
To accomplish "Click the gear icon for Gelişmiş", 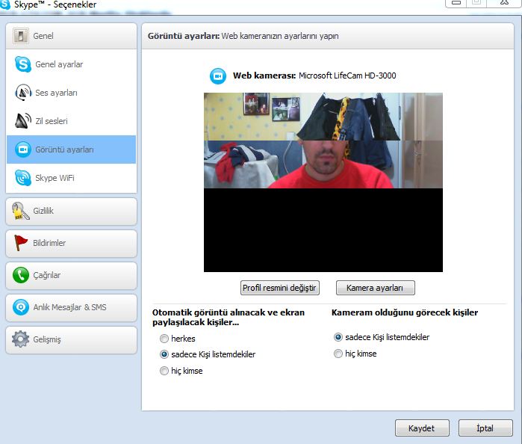I will coord(21,339).
